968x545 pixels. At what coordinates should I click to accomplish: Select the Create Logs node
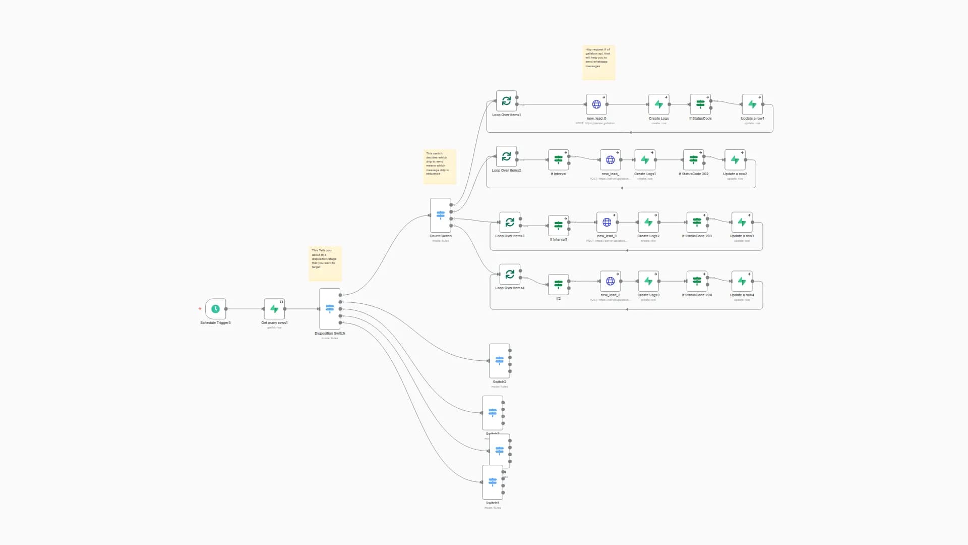658,104
